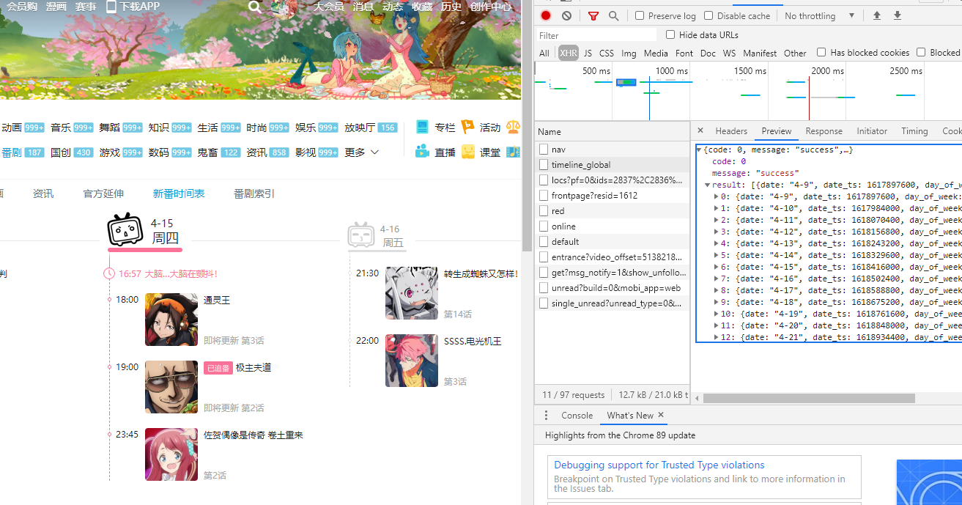Switch to the Console drawer tab
Screen dimensions: 962x505
click(577, 415)
